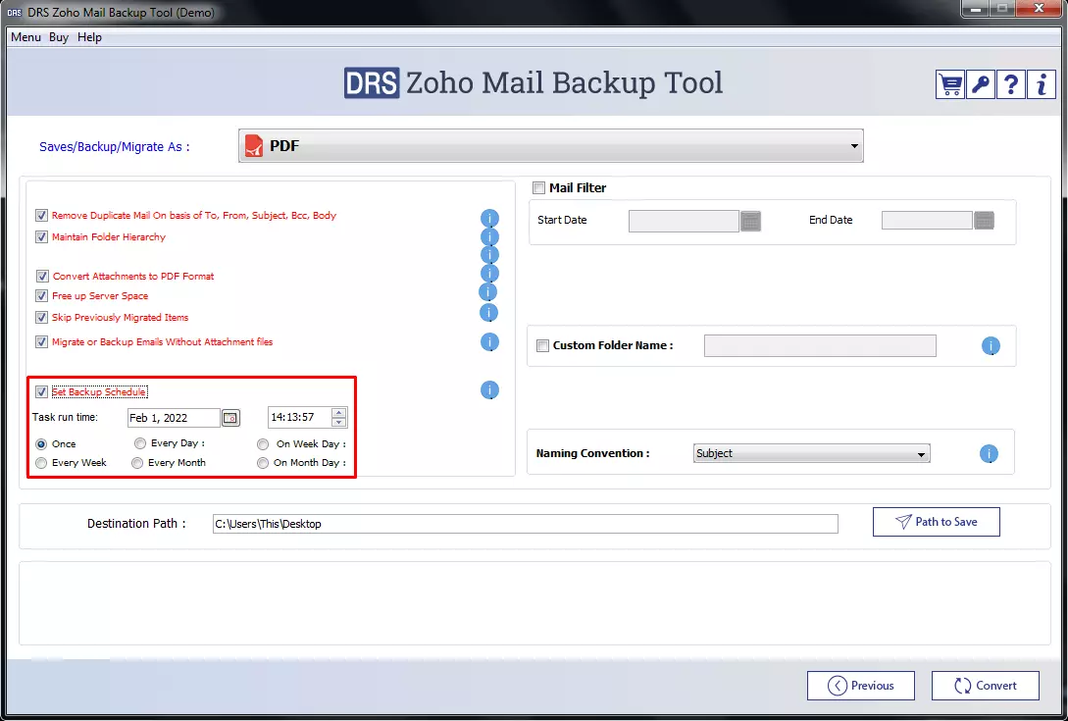Toggle Convert Attachments to PDF Format
This screenshot has width=1068, height=721.
point(42,276)
